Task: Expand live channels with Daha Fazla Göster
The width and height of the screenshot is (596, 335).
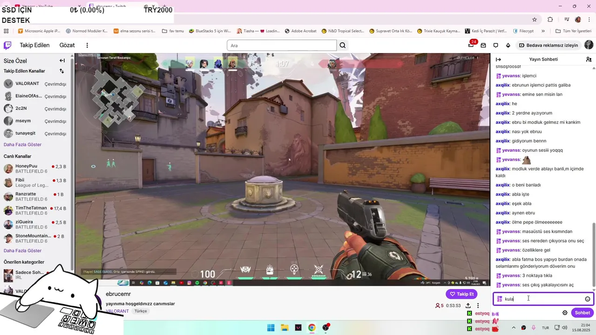Action: coord(22,251)
